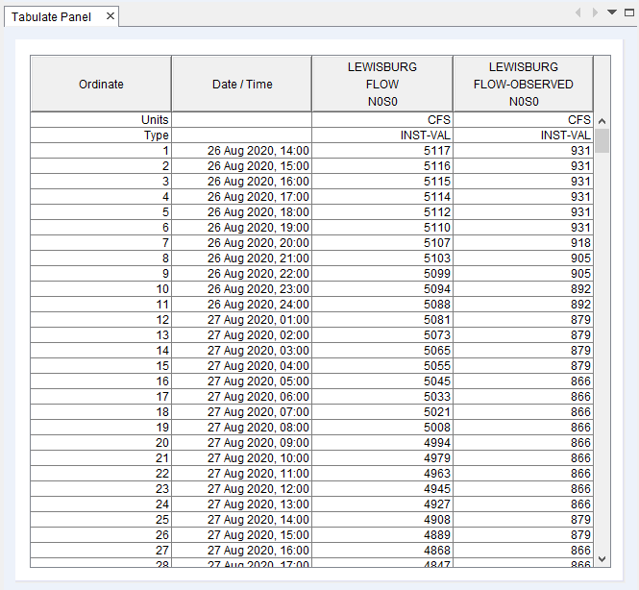Select ordinate cell 27
This screenshot has height=590, width=639.
tap(101, 550)
